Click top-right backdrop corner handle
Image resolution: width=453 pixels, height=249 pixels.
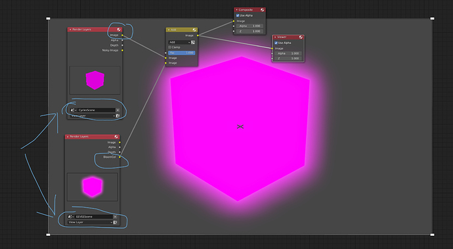[x=432, y=18]
